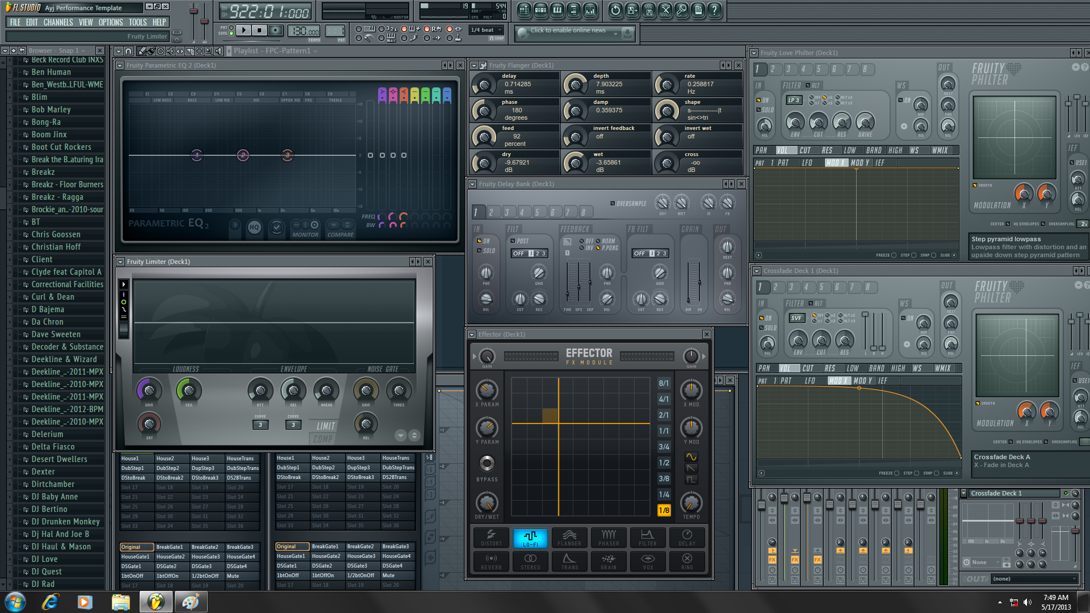The height and width of the screenshot is (613, 1090).
Task: Open the TOOLS menu
Action: click(137, 22)
